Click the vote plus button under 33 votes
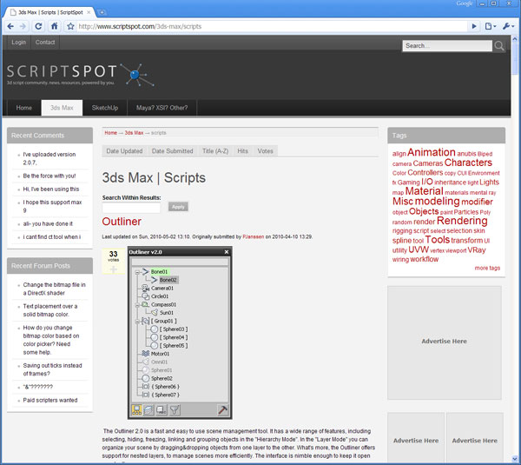 113,269
